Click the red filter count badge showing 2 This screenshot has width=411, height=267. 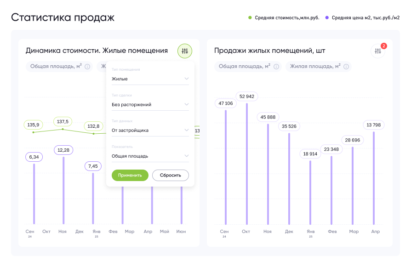(x=384, y=46)
